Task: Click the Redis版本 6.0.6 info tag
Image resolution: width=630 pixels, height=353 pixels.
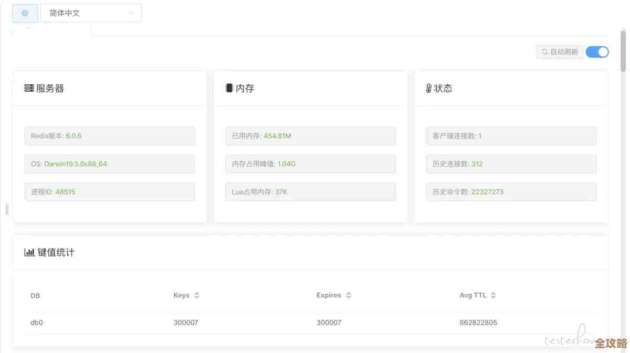Action: [109, 136]
